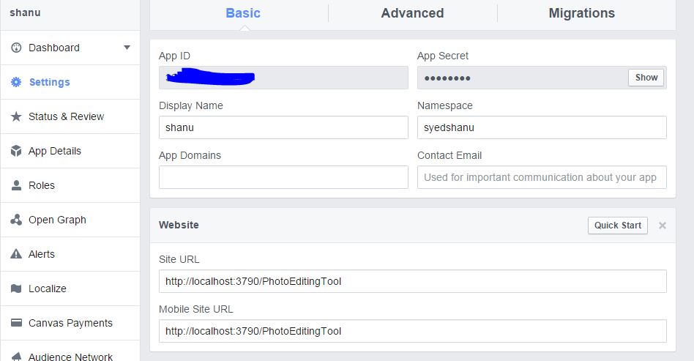Click the Status & Review star icon
The height and width of the screenshot is (361, 694).
tap(16, 116)
